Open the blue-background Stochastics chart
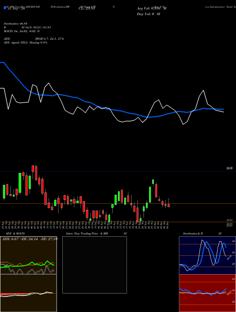The image size is (236, 312). click(x=207, y=255)
